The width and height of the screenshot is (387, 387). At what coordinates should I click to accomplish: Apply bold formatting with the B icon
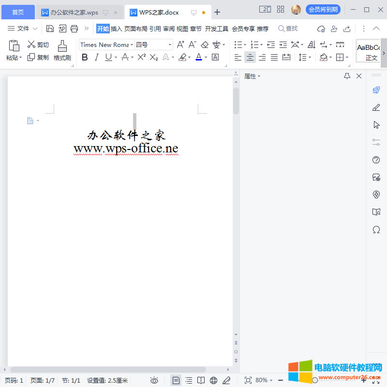tap(85, 57)
